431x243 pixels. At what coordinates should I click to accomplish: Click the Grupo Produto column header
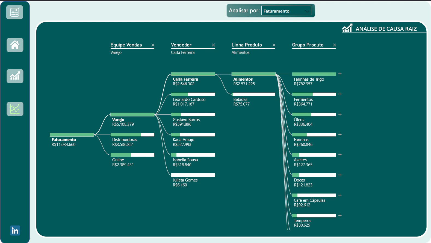click(x=308, y=45)
